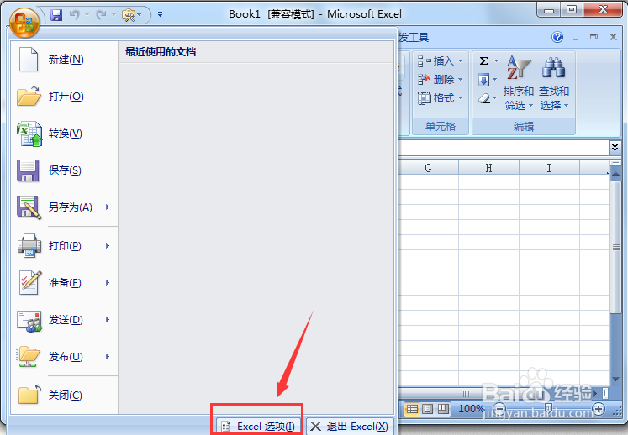628x435 pixels.
Task: Expand the 准备 submenu arrow
Action: click(x=108, y=282)
